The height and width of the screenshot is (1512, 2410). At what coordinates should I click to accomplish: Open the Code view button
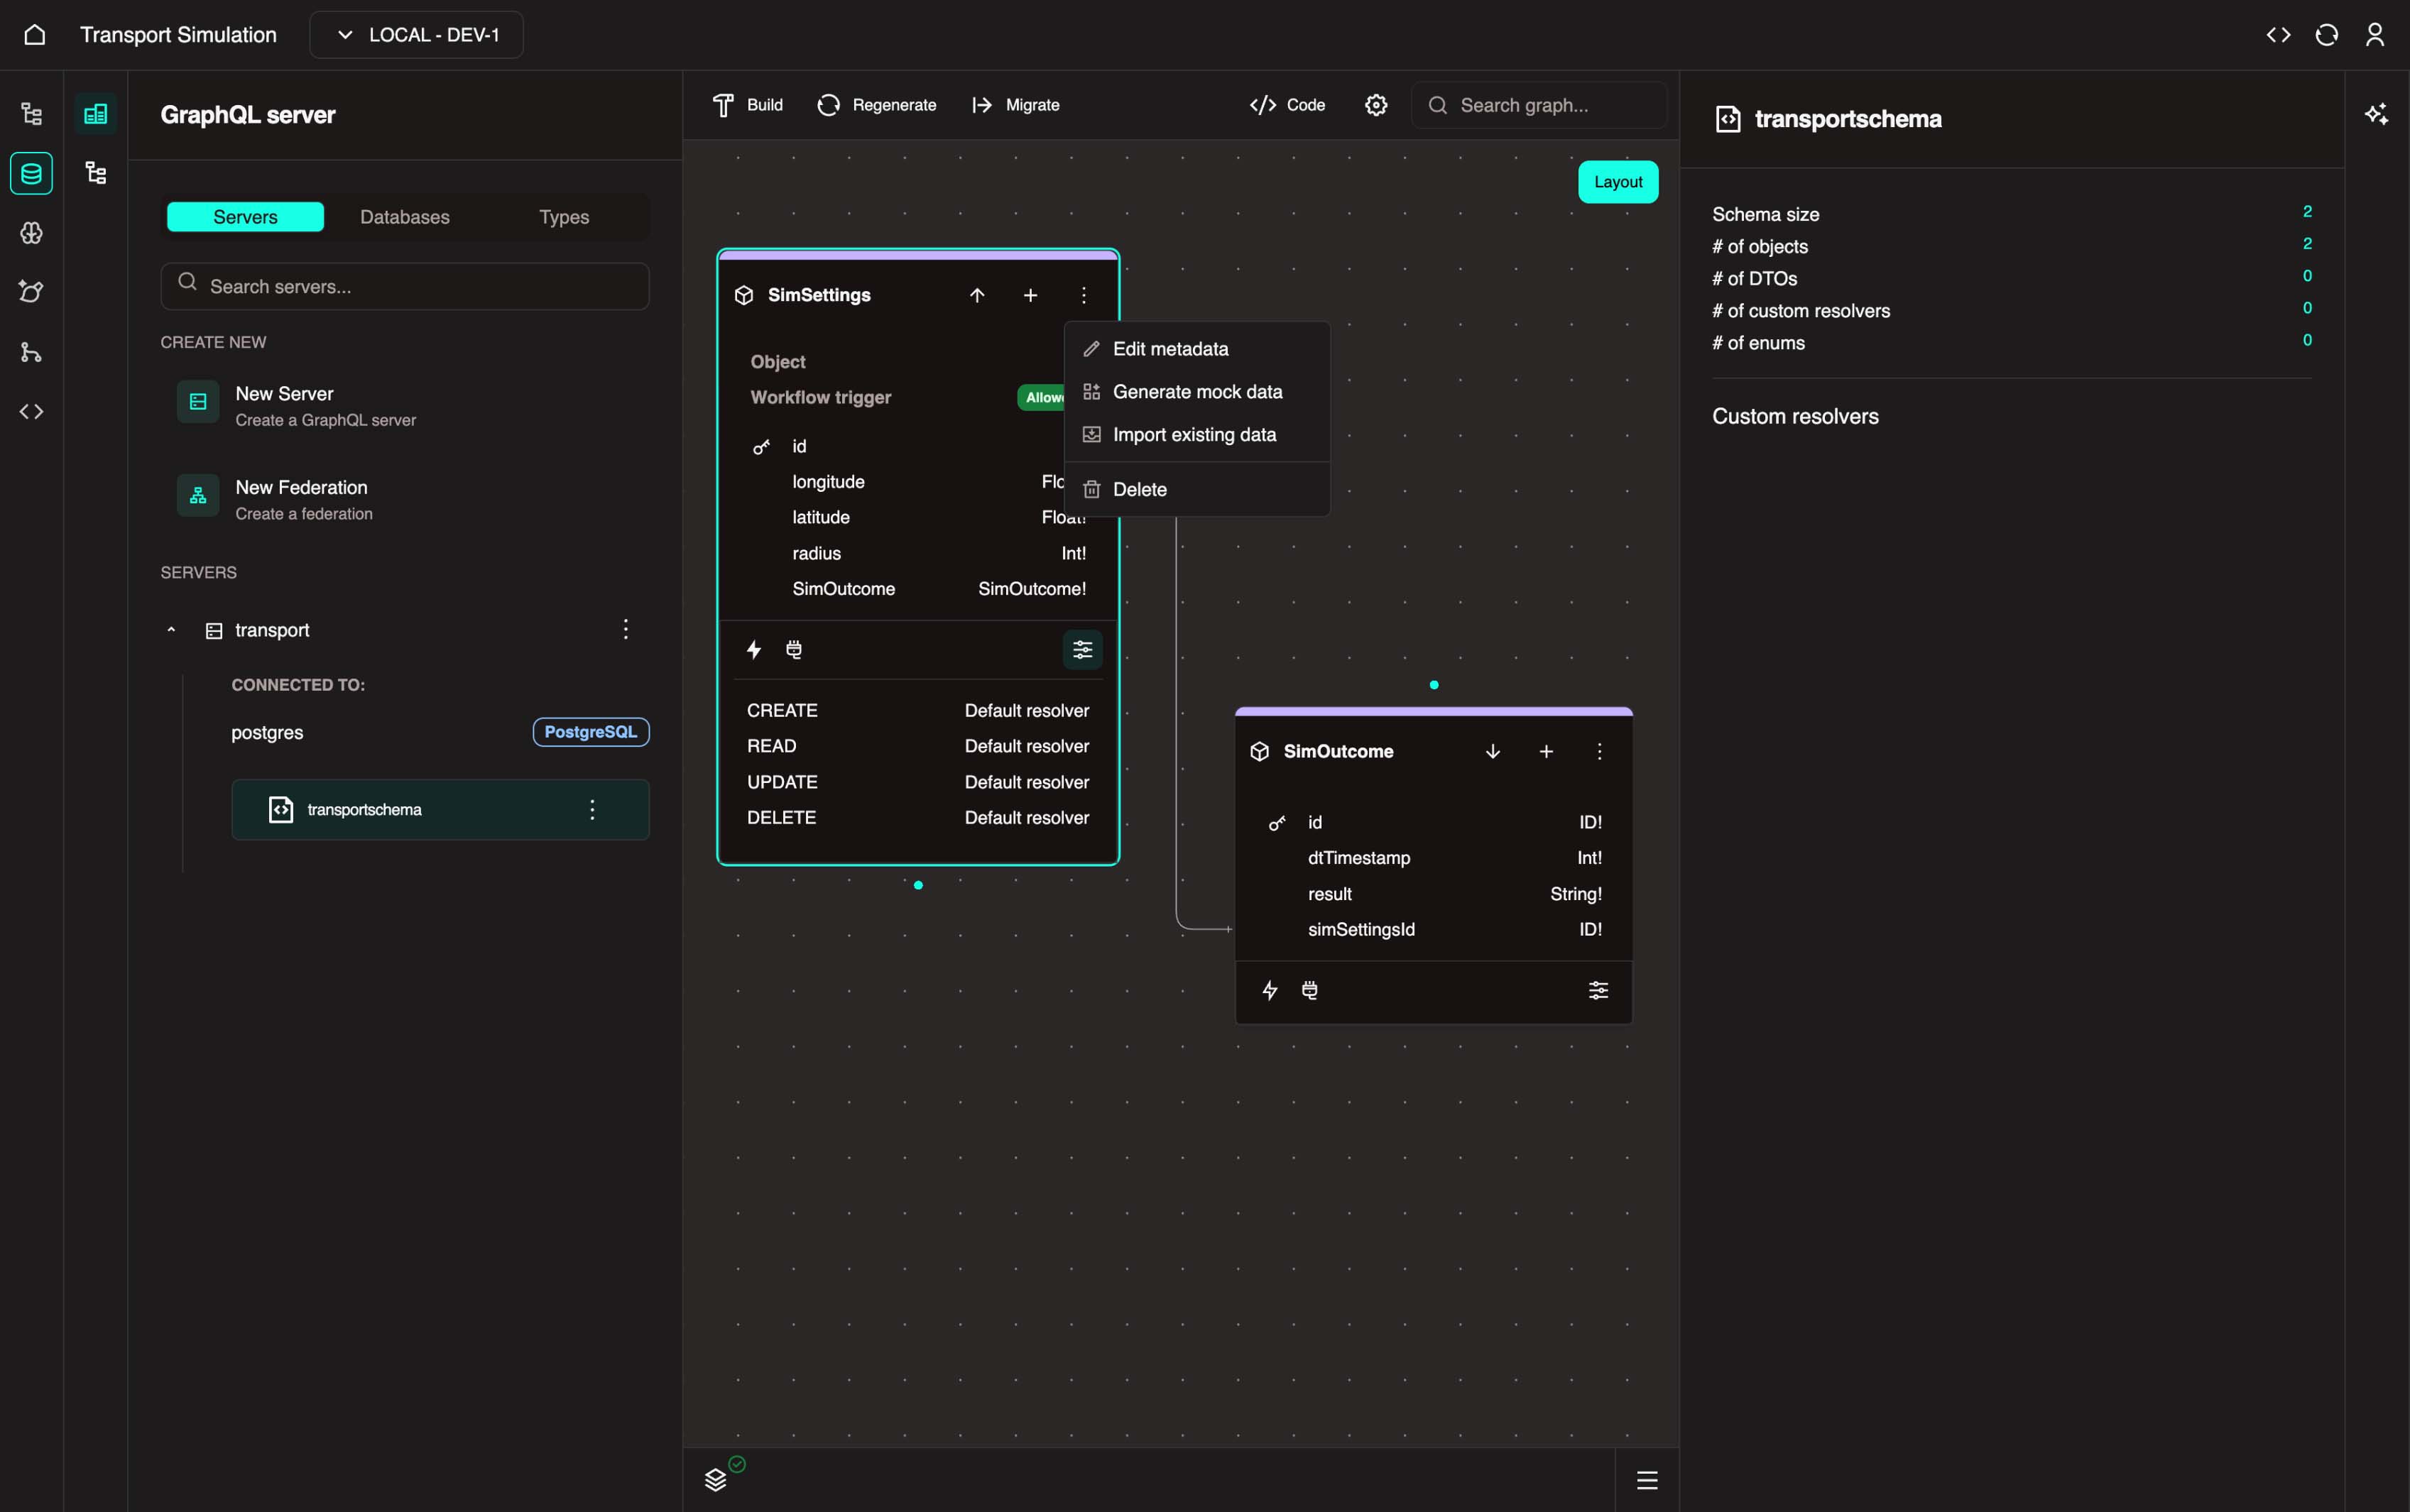pyautogui.click(x=1288, y=105)
